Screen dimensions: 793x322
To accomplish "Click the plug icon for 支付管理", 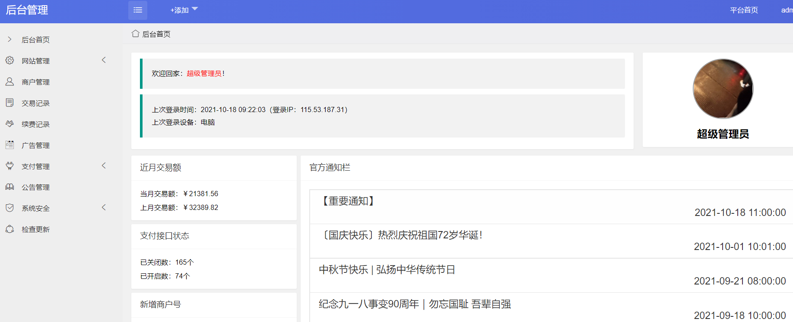I will (10, 166).
